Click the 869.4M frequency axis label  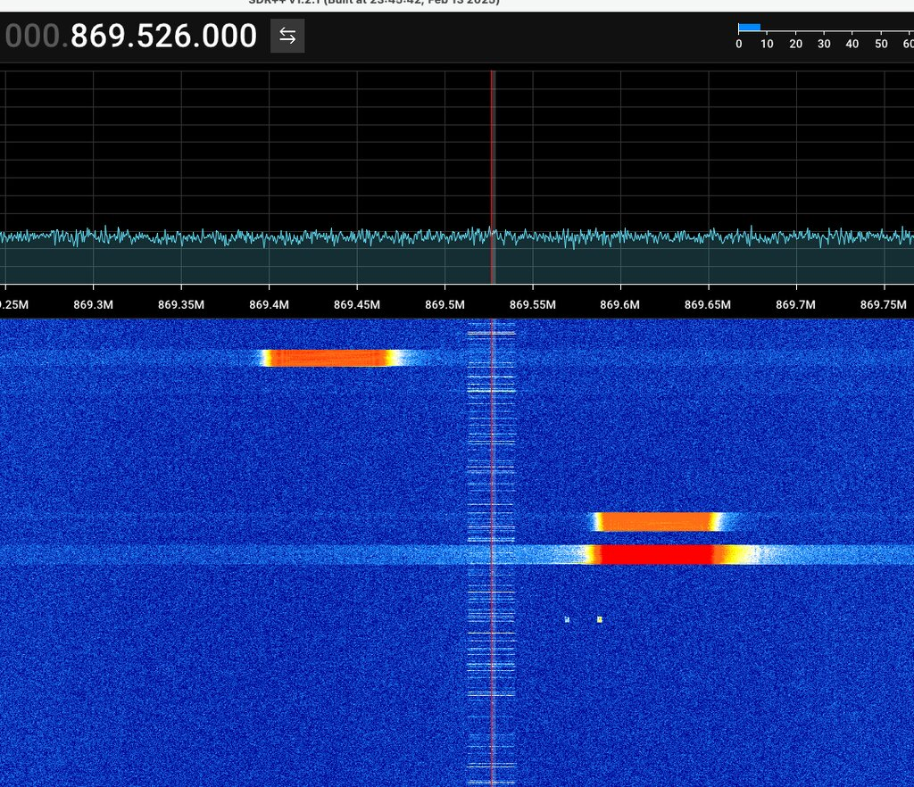point(269,304)
